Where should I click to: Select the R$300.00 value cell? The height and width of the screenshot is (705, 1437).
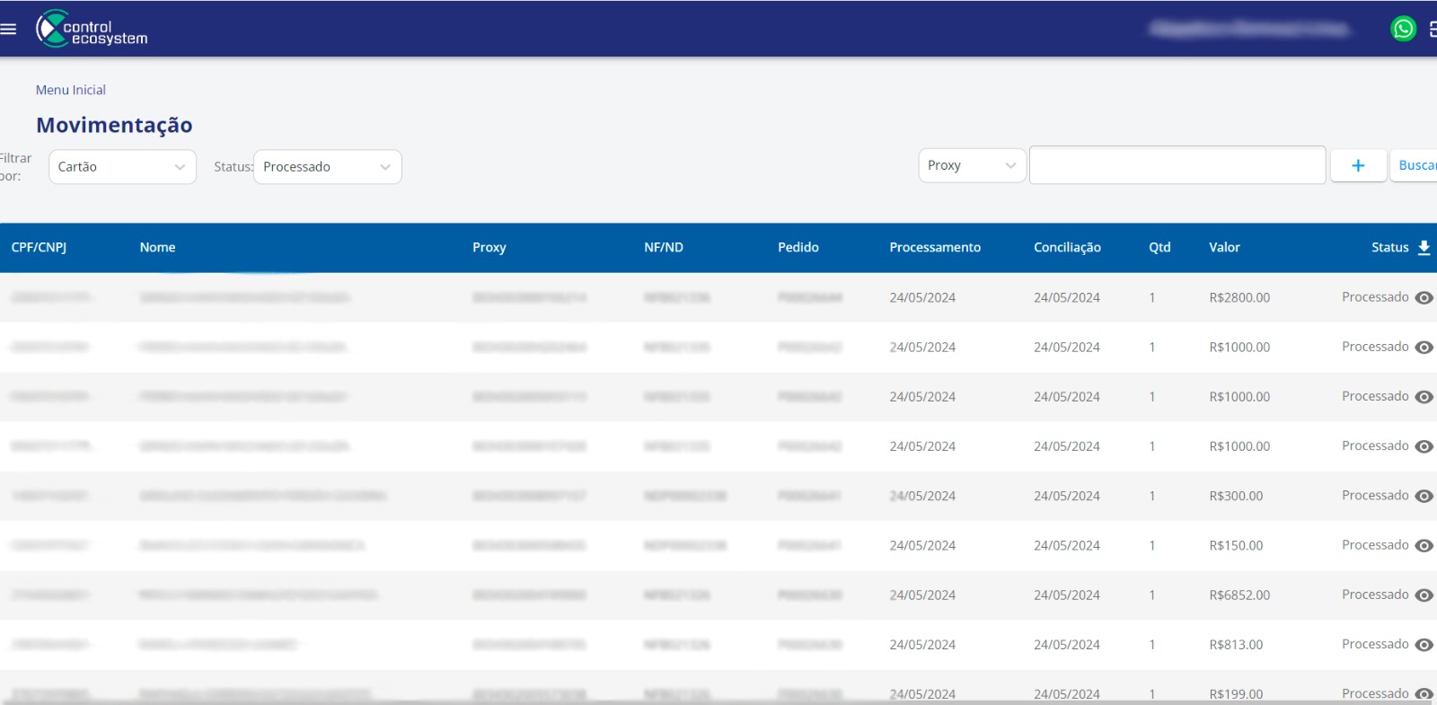coord(1236,497)
